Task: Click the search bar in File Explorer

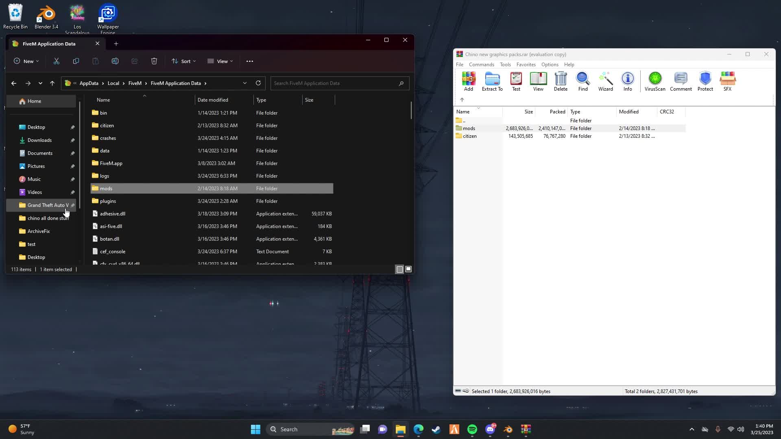Action: tap(338, 83)
